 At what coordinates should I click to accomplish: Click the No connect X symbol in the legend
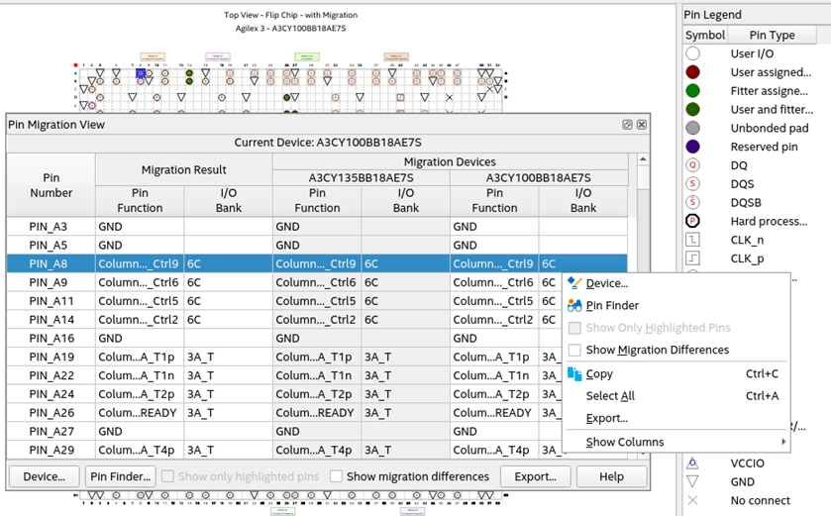692,500
